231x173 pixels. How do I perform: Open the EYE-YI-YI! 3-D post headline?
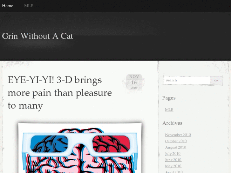[x=60, y=93]
